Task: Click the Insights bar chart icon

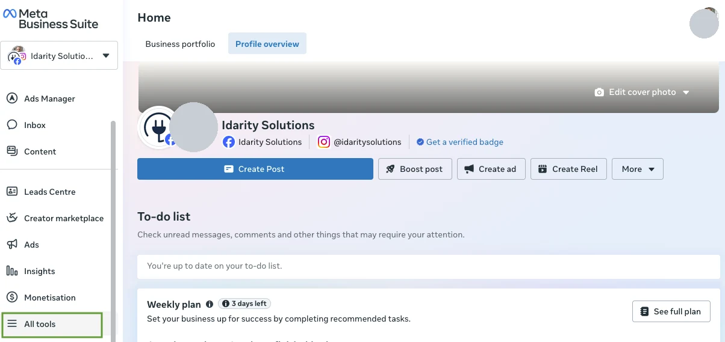Action: (x=12, y=271)
